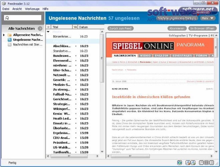The image size is (220, 167).
Task: Click the message list horizontal scrollbar thumb
Action: [x=69, y=156]
